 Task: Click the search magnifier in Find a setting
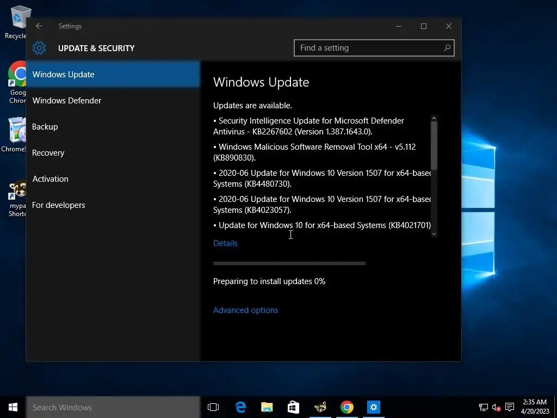(x=447, y=48)
